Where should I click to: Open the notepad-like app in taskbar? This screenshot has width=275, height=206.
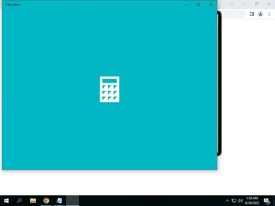(x=59, y=201)
